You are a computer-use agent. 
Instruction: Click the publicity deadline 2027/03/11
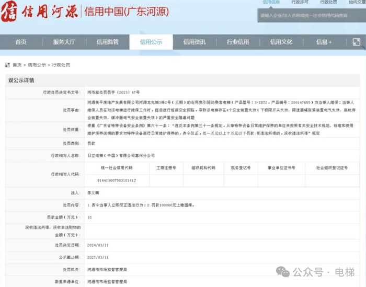click(98, 257)
